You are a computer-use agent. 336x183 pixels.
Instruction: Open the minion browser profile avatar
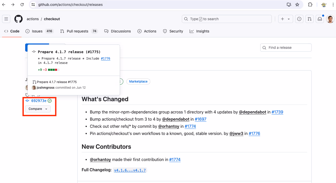click(x=324, y=5)
